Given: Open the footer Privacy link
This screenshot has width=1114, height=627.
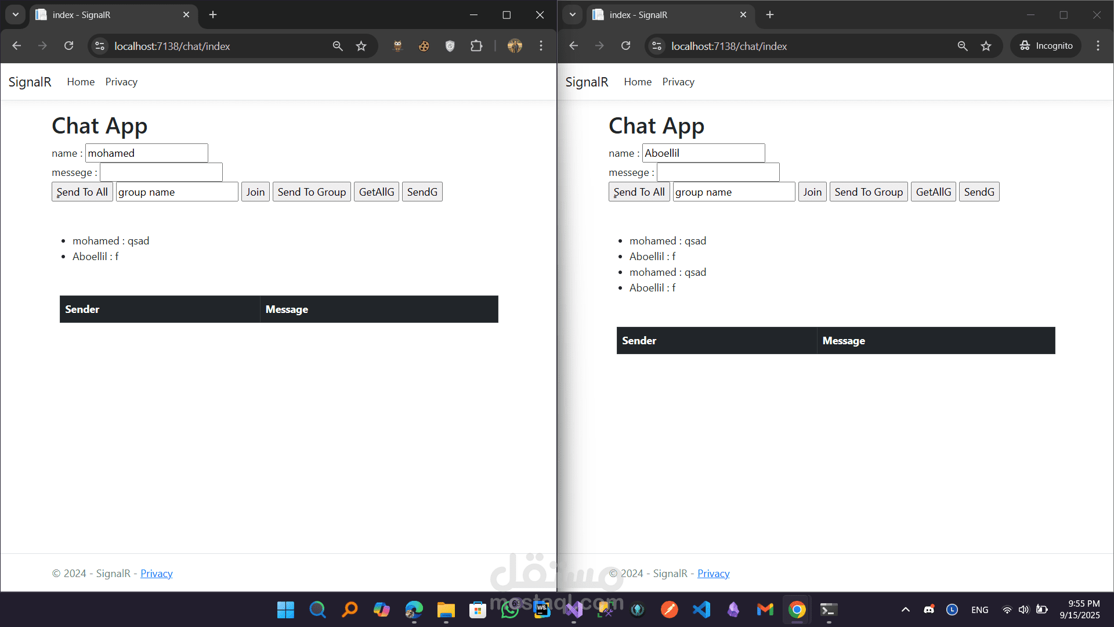Looking at the screenshot, I should (x=157, y=573).
